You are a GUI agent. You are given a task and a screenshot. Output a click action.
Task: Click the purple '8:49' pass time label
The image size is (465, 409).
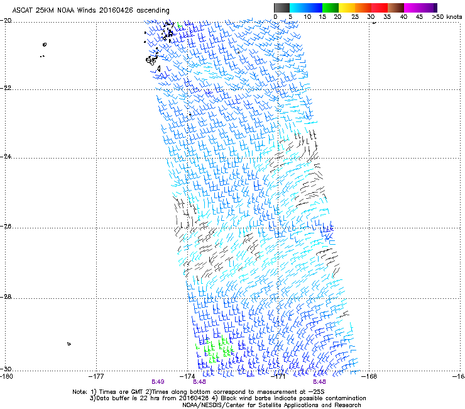[158, 382]
